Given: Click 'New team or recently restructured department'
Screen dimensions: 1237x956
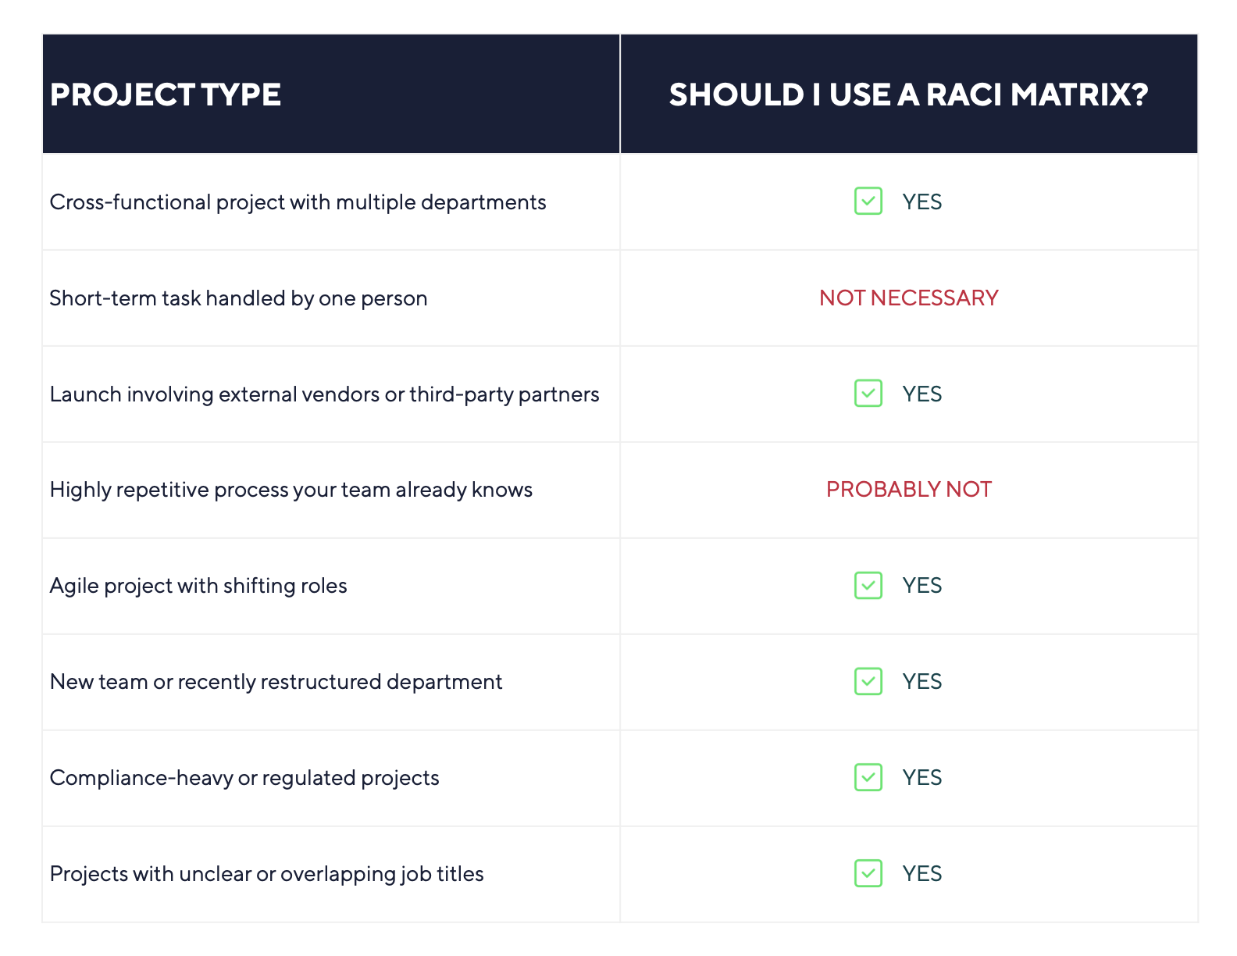Looking at the screenshot, I should (276, 682).
